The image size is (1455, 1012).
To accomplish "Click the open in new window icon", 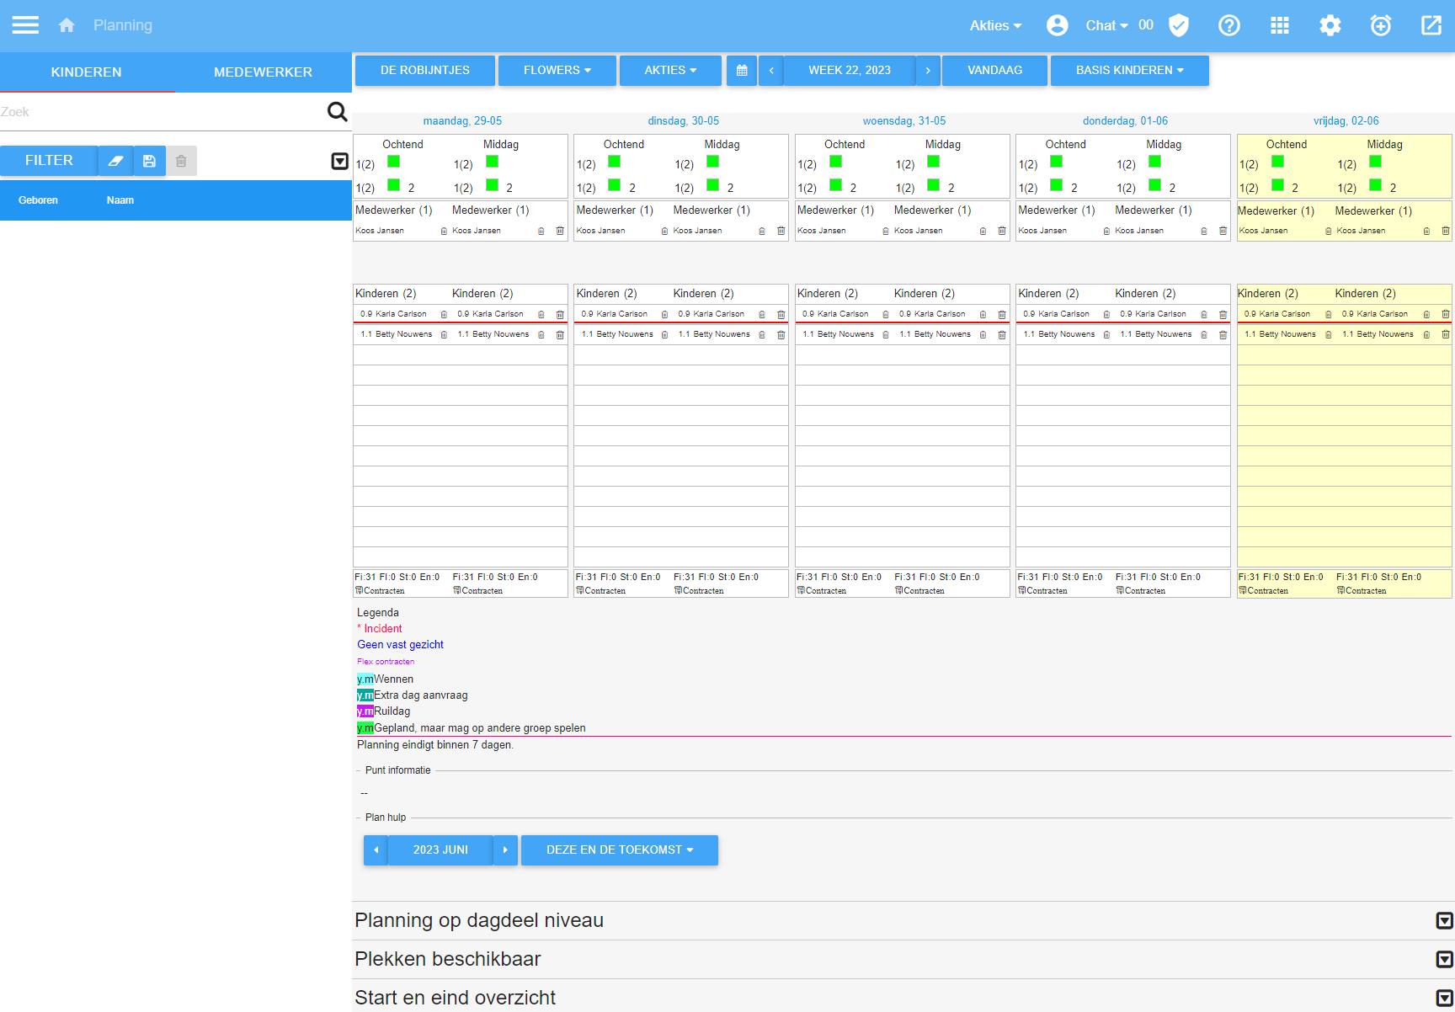I will [x=1431, y=25].
